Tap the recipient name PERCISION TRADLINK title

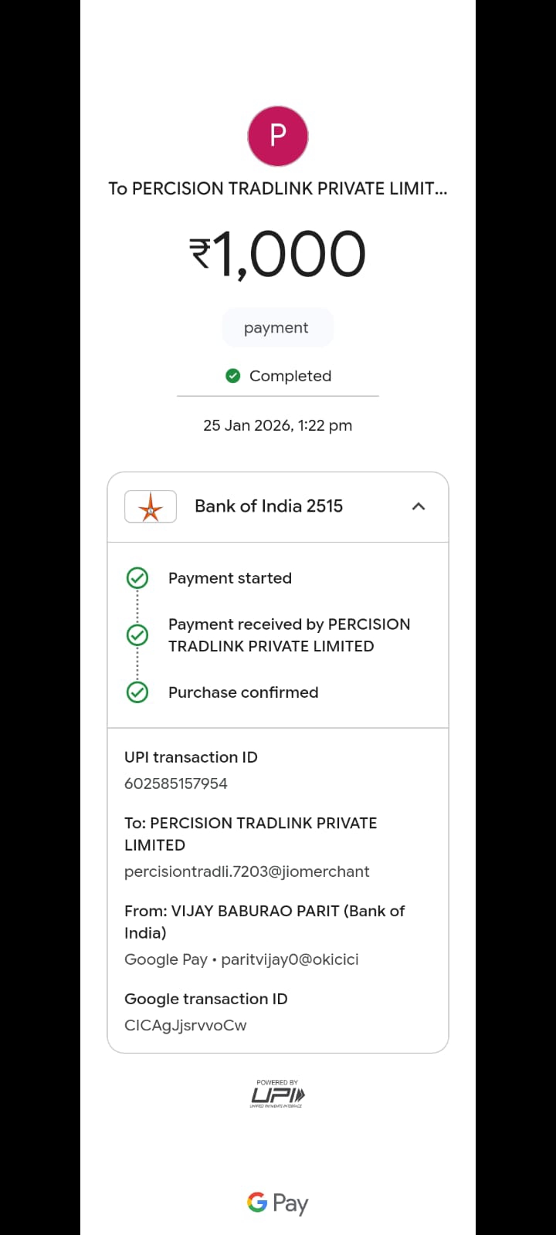(x=278, y=189)
